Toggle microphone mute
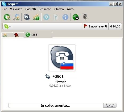The image size is (124, 112). [x=85, y=17]
